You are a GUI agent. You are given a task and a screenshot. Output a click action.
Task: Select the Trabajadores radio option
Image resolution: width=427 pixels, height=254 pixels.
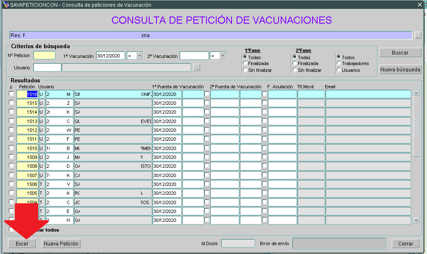coord(338,63)
